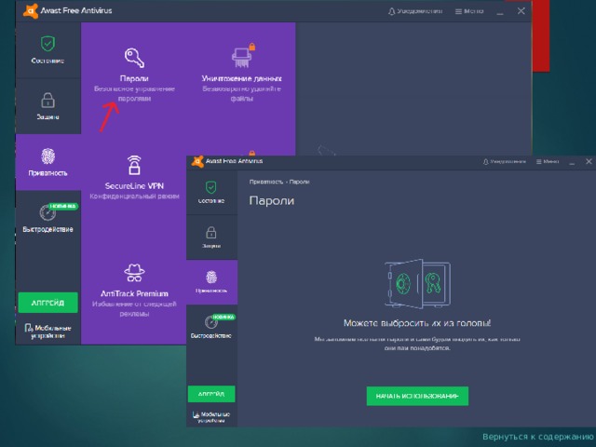596x447 pixels.
Task: Select Состояние shield tab in back window sidebar
Action: (x=47, y=50)
